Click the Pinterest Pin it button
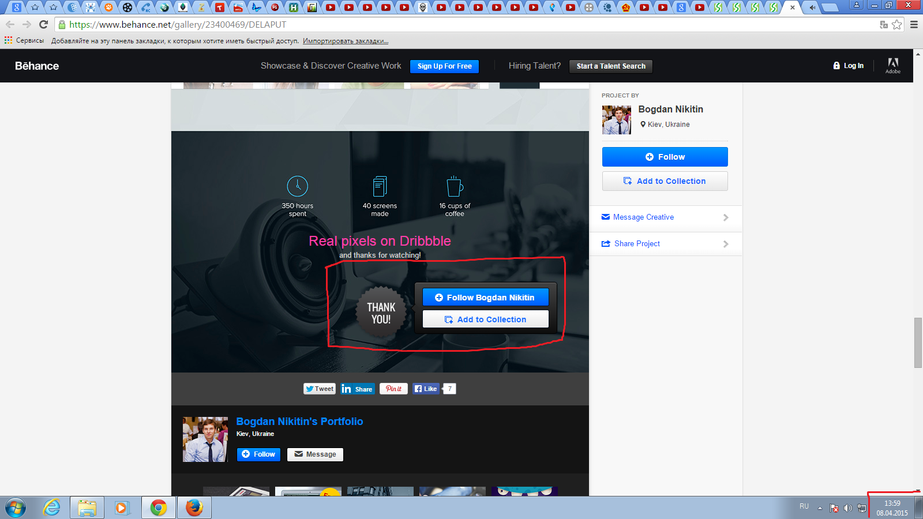The height and width of the screenshot is (519, 923). [393, 389]
